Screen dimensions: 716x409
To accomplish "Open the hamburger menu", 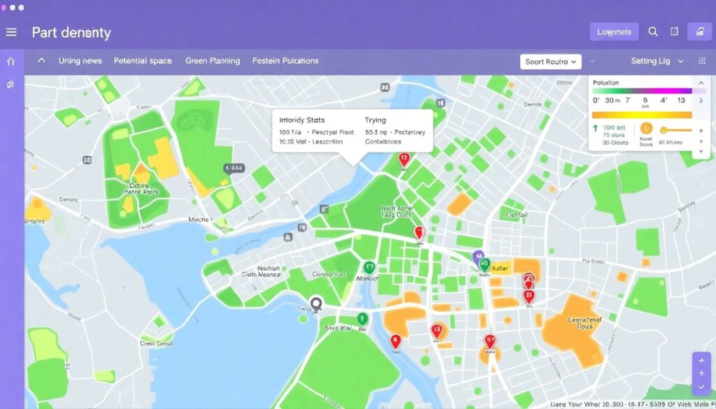I will (11, 32).
